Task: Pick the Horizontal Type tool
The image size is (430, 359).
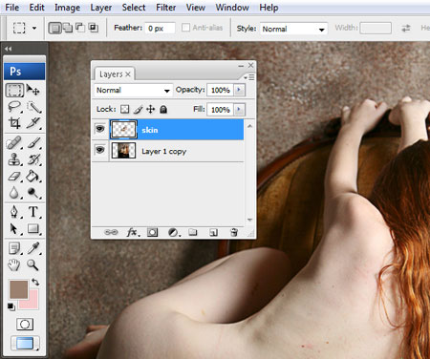Action: [33, 212]
